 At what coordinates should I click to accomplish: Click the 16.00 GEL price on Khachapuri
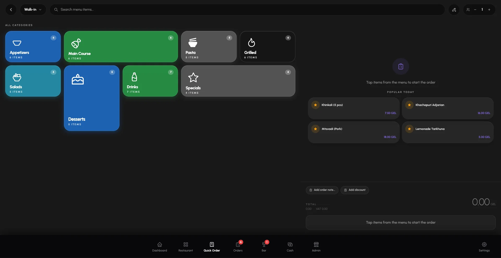[x=484, y=113]
